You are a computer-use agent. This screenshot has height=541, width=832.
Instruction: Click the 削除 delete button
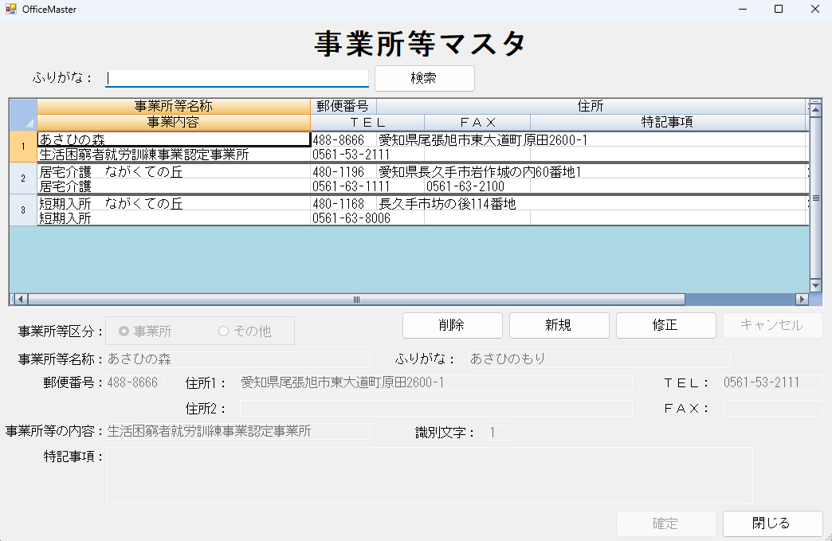pyautogui.click(x=452, y=325)
